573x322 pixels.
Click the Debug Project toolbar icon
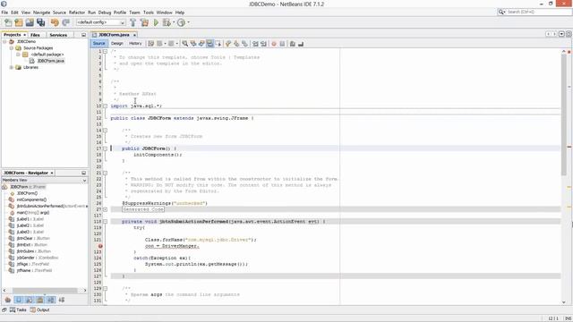tap(167, 22)
